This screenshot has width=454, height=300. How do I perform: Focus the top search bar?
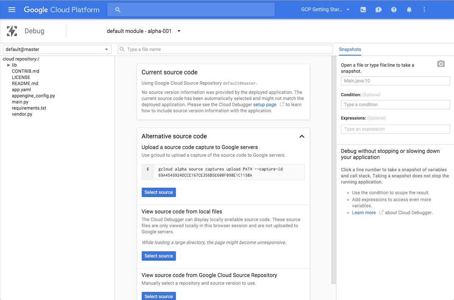coord(191,10)
